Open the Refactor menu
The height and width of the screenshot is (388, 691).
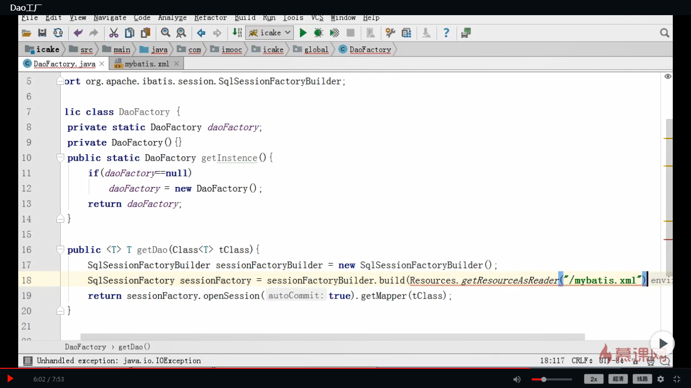210,18
